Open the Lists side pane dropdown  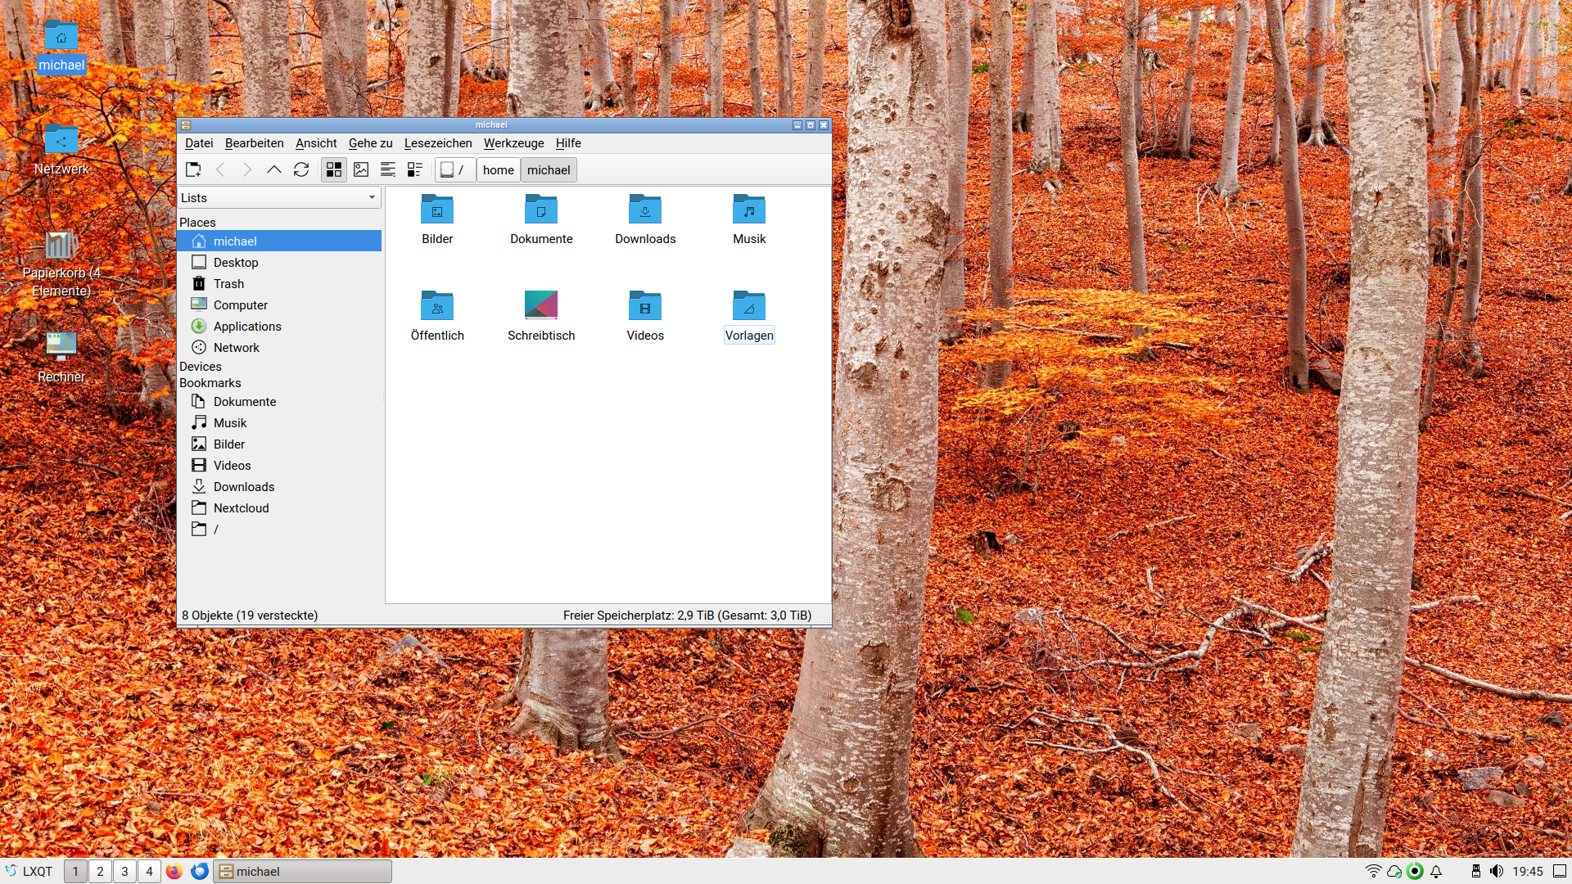[279, 198]
